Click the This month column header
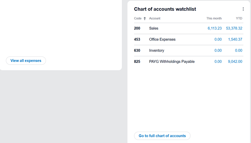The width and height of the screenshot is (251, 143). click(x=214, y=18)
